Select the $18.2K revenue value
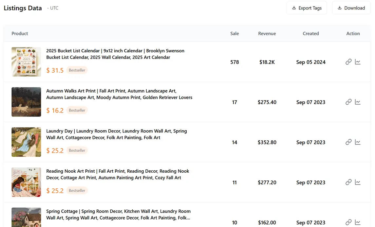 point(267,62)
